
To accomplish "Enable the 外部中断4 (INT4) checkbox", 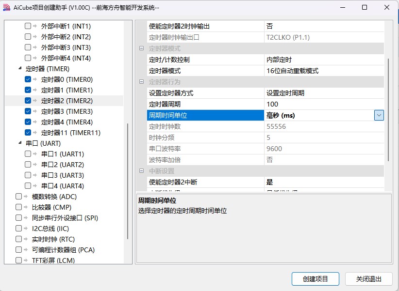I will [x=28, y=58].
